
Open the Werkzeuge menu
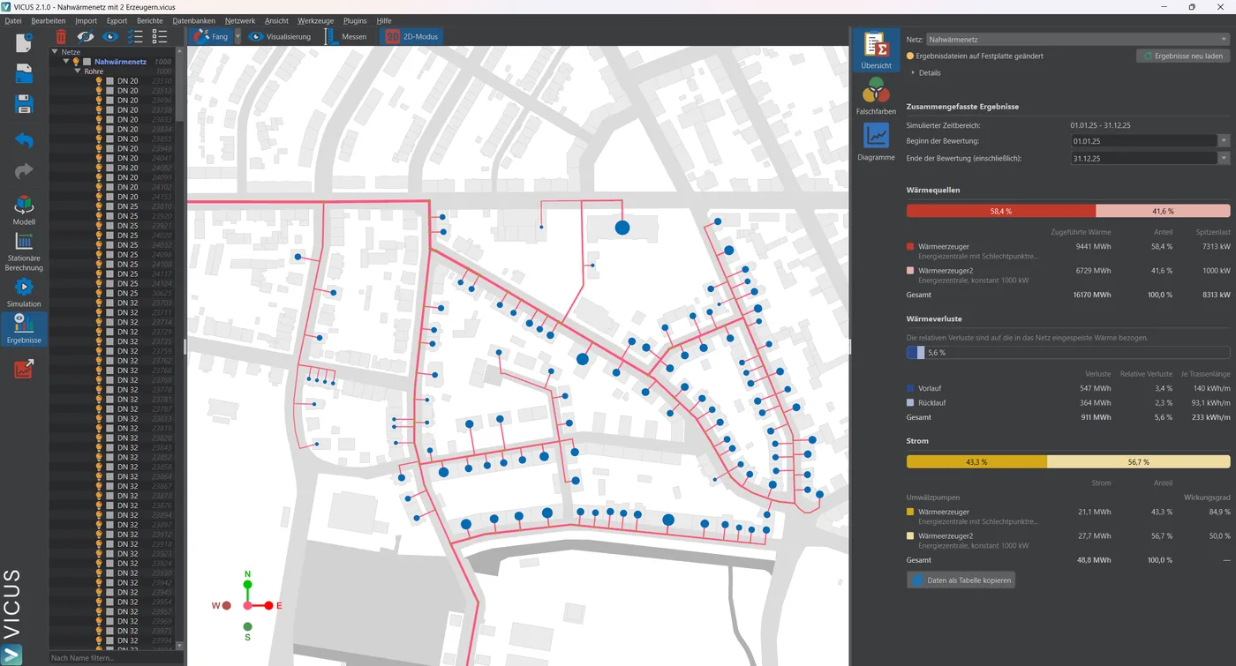316,20
